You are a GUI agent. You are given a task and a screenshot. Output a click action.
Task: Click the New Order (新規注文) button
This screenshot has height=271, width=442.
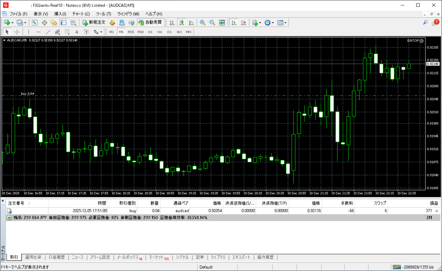[94, 22]
